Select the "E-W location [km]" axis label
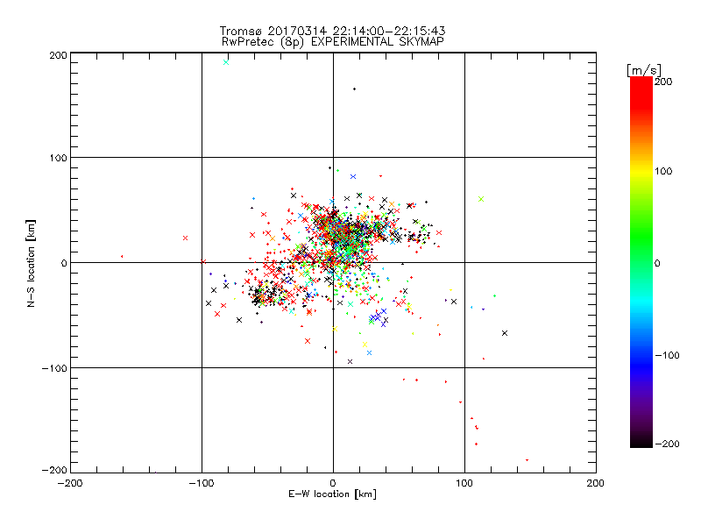This screenshot has width=701, height=526. click(x=332, y=494)
